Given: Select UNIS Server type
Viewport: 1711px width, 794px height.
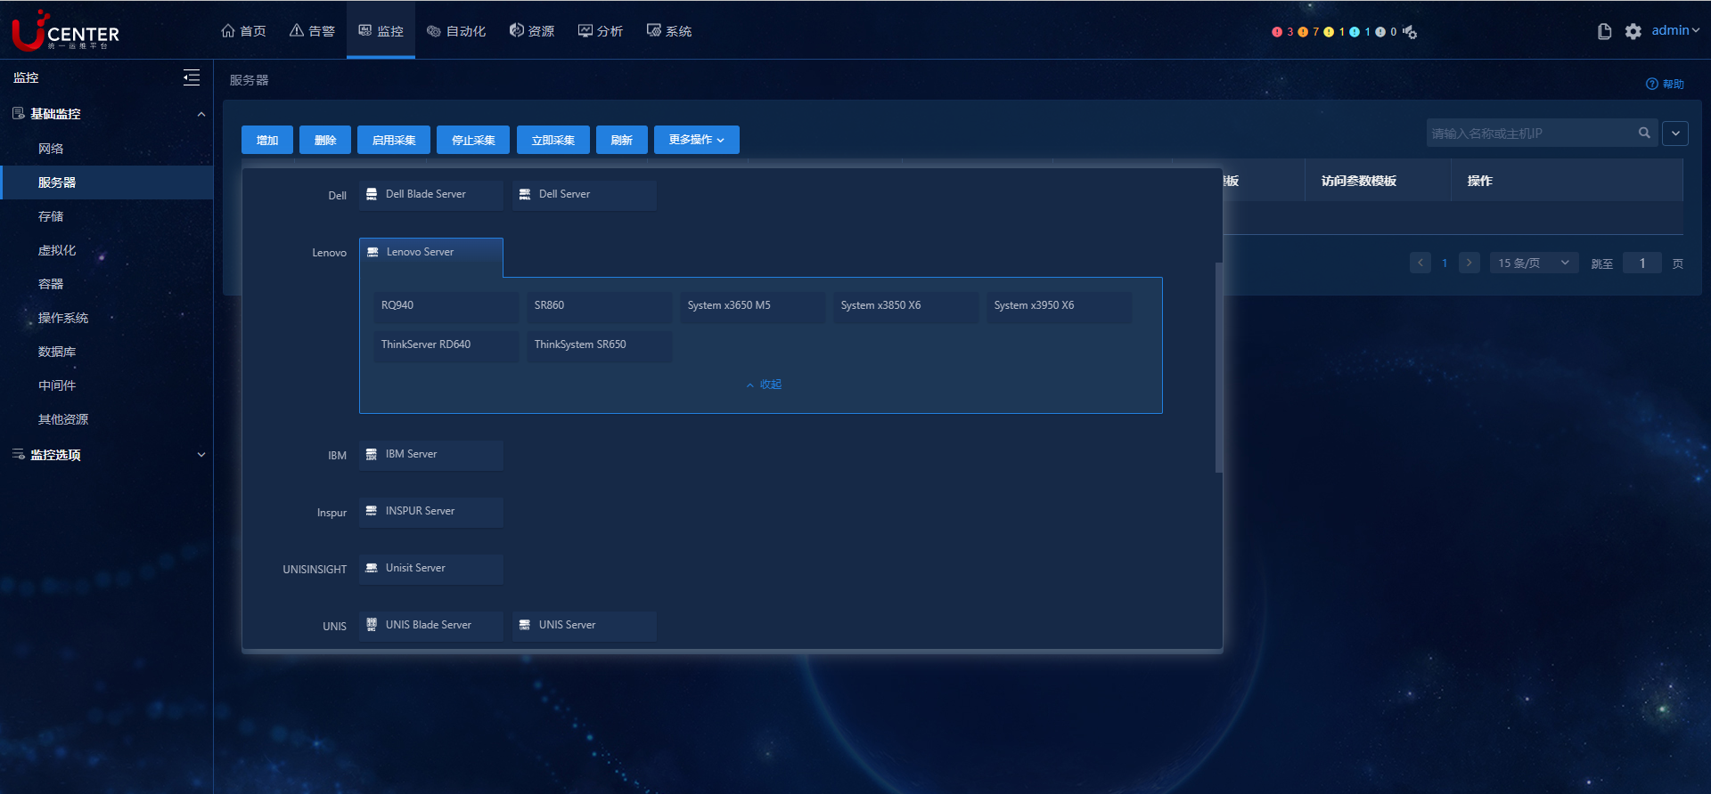Looking at the screenshot, I should [x=585, y=626].
